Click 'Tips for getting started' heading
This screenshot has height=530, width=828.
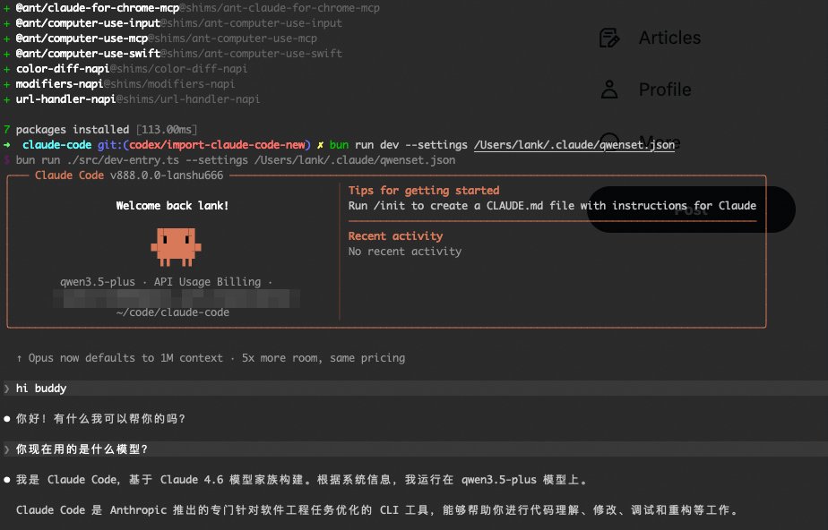[424, 191]
